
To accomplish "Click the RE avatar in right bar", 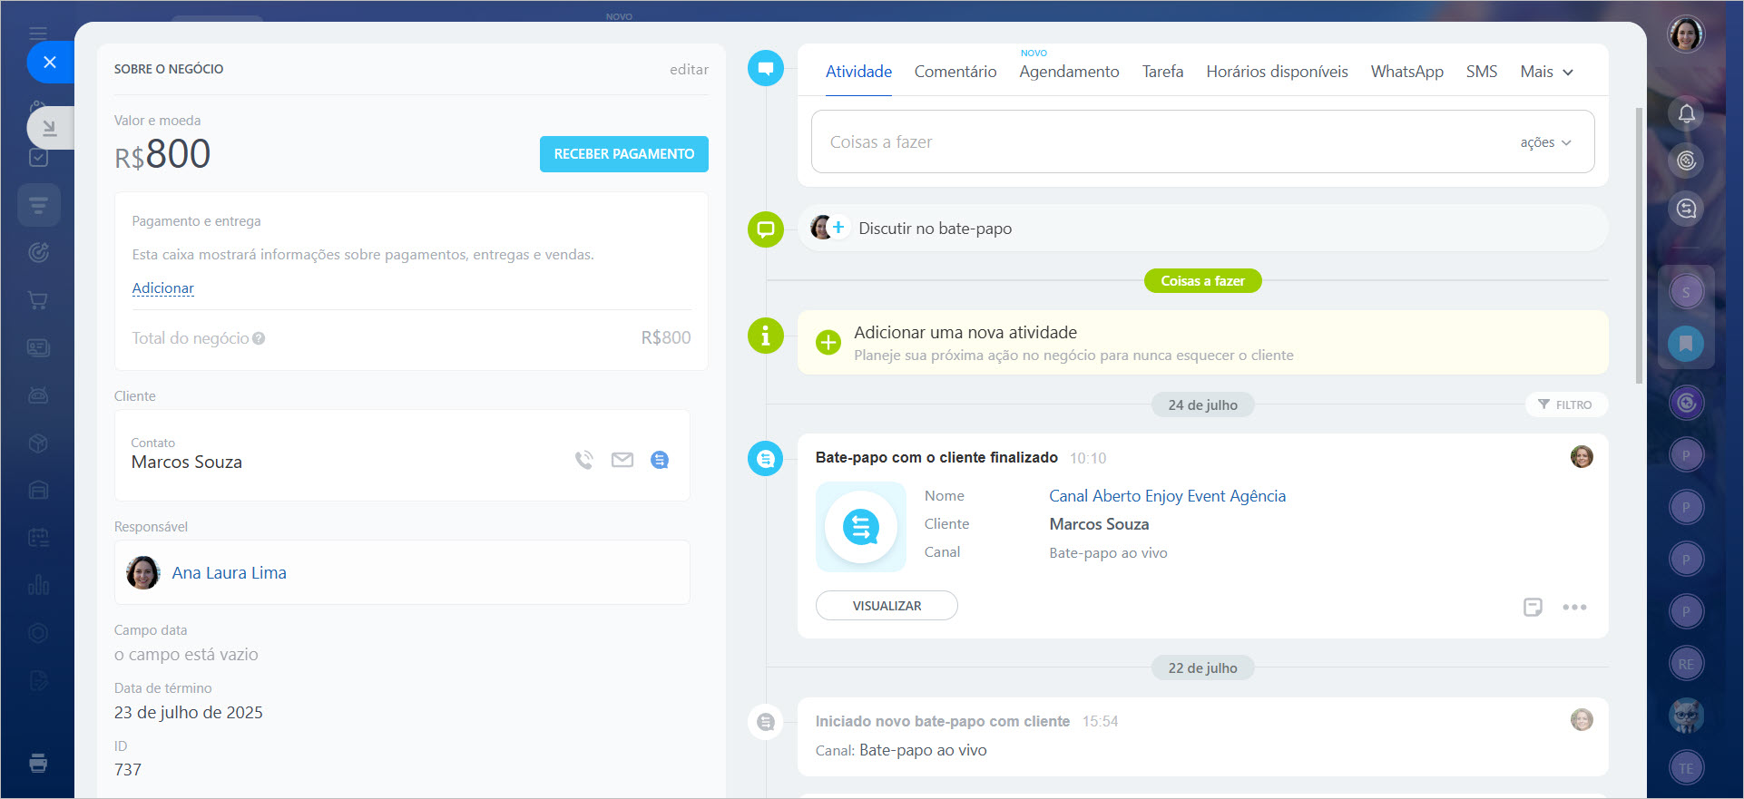I will [x=1686, y=664].
